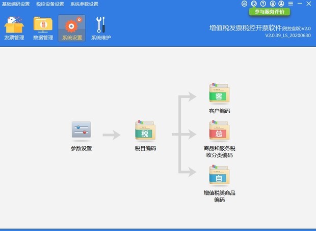Open the 系统参数设置 menu
Viewport: 316px width, 231px height.
pos(84,4)
